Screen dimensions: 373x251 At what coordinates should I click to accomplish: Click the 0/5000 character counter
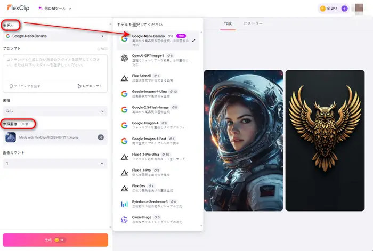coord(102,49)
